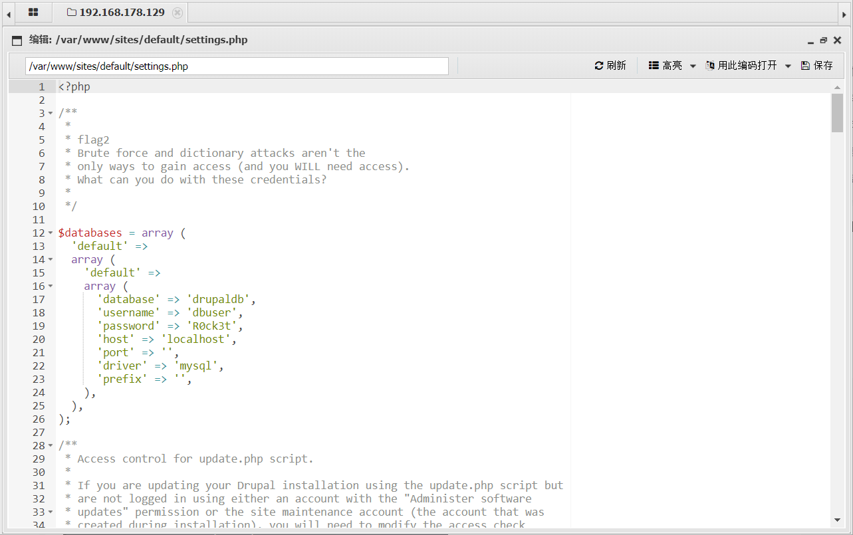Minimize the settings.php editor panel
The image size is (853, 535).
pyautogui.click(x=810, y=41)
